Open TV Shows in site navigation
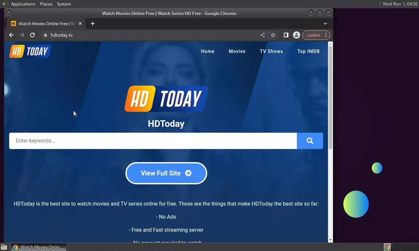The image size is (419, 251). tap(271, 51)
